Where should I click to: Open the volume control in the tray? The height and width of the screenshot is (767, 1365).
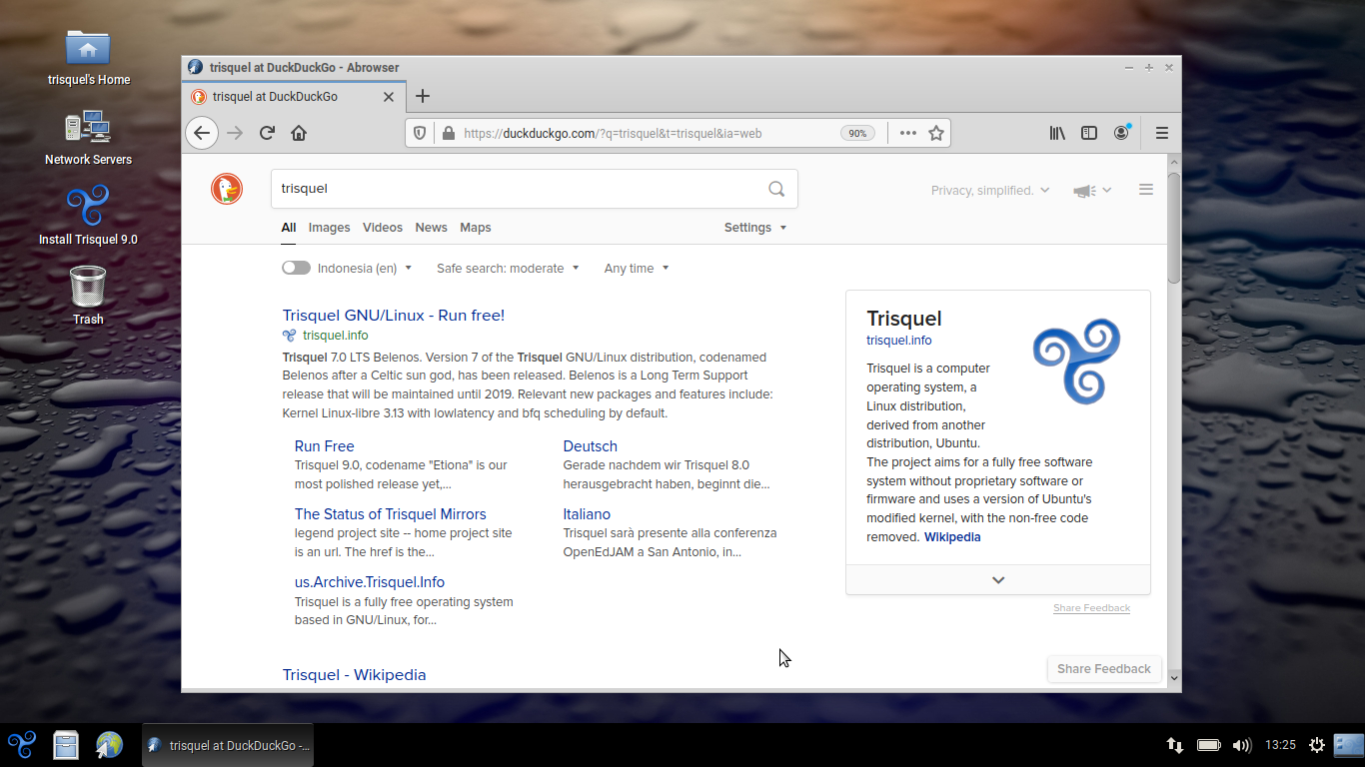1242,745
